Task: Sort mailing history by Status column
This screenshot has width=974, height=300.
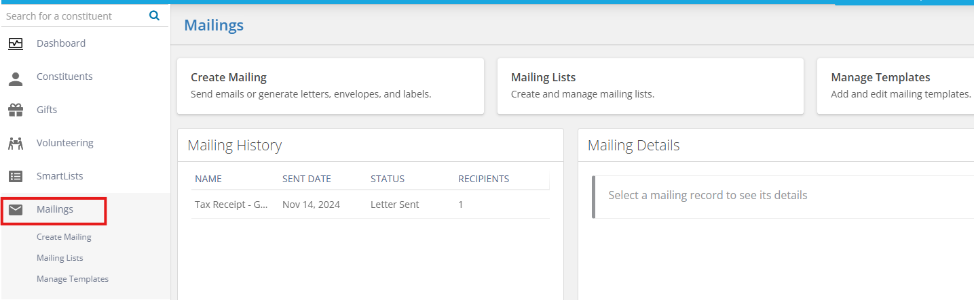Action: pyautogui.click(x=388, y=179)
